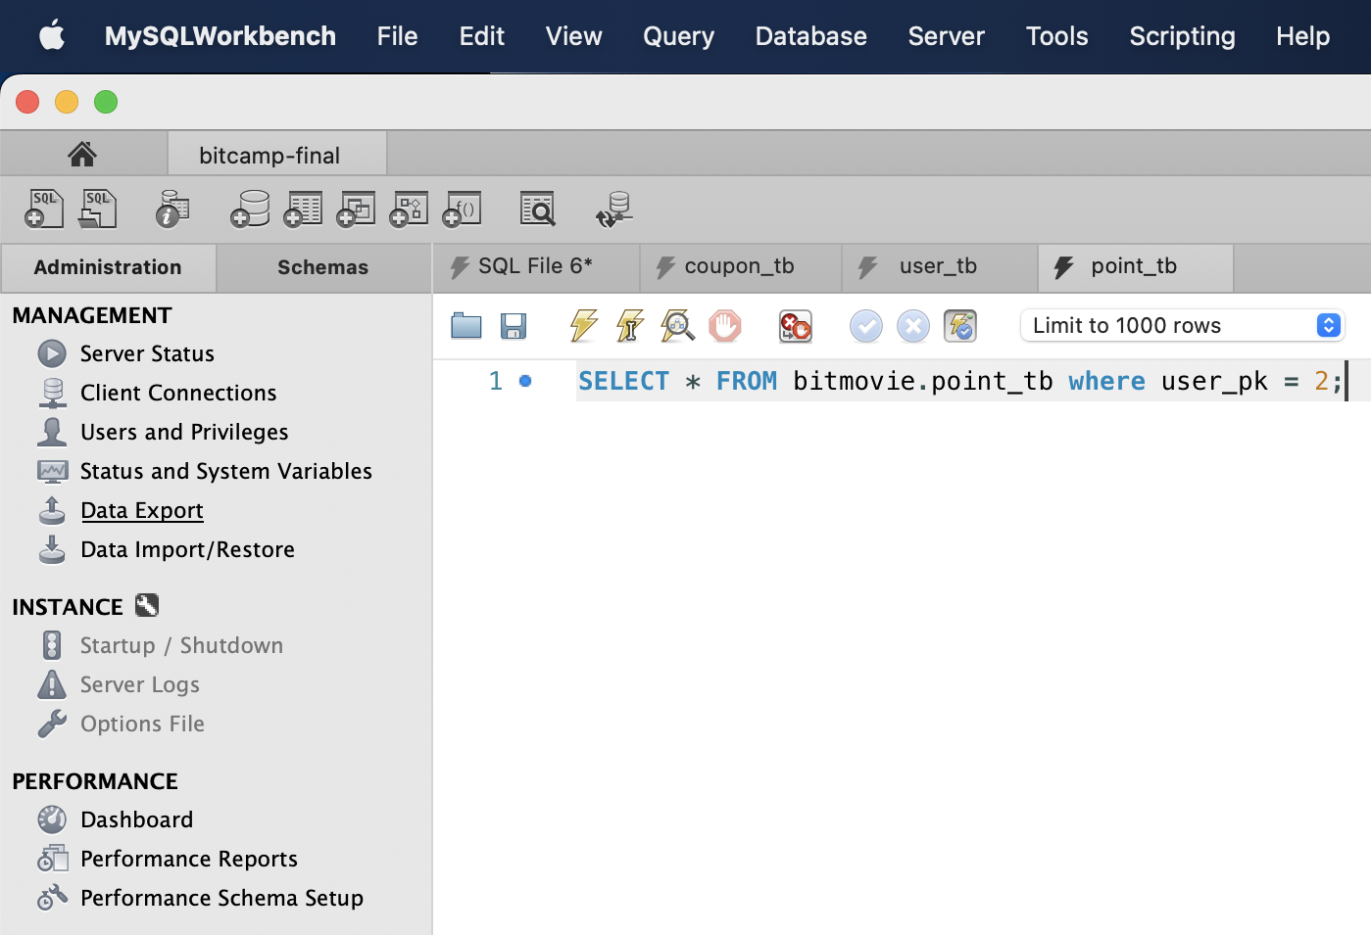The height and width of the screenshot is (935, 1371).
Task: Open the Edit menu
Action: point(481,36)
